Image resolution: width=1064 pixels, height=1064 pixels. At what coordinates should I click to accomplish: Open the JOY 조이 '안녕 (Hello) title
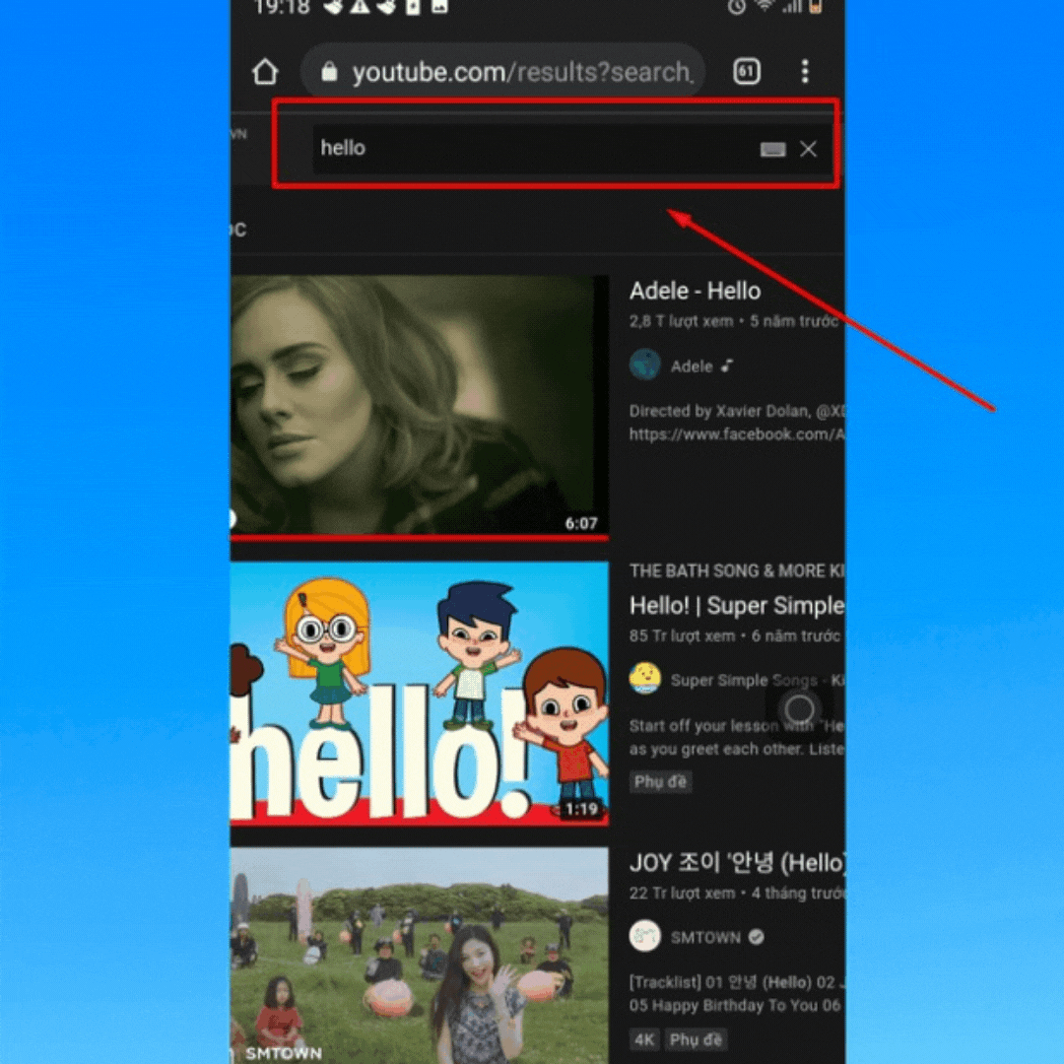tap(737, 863)
